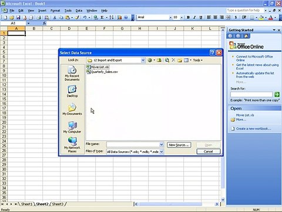
Task: Open the File name dropdown arrow
Action: pos(162,145)
